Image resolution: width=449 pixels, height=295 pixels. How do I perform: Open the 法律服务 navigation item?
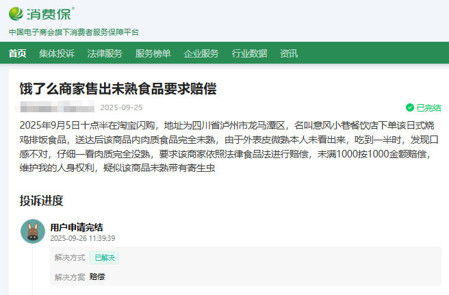coord(105,53)
